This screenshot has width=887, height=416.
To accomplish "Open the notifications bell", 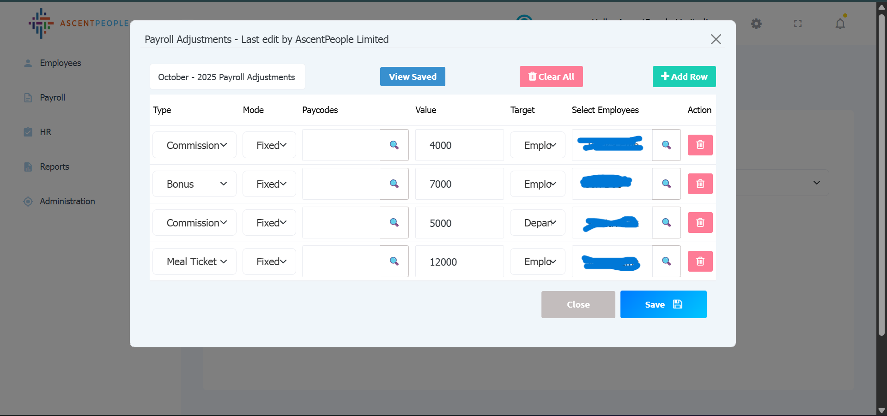I will (x=840, y=24).
